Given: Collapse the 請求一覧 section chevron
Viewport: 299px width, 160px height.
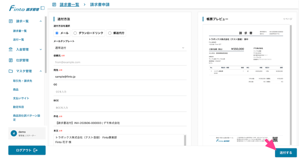Looking at the screenshot, I should pos(41,21).
